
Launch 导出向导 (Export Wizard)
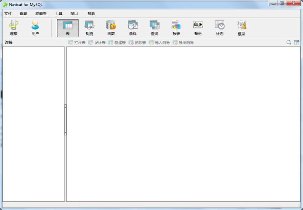(183, 42)
